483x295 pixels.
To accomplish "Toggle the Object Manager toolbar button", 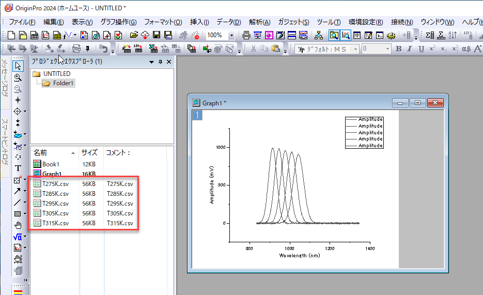I will click(x=346, y=36).
